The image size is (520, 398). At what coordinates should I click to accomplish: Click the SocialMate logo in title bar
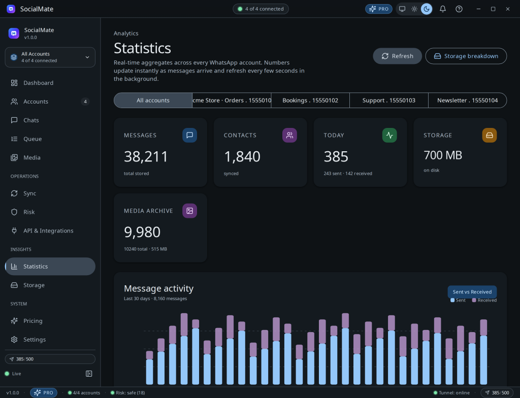coord(11,9)
